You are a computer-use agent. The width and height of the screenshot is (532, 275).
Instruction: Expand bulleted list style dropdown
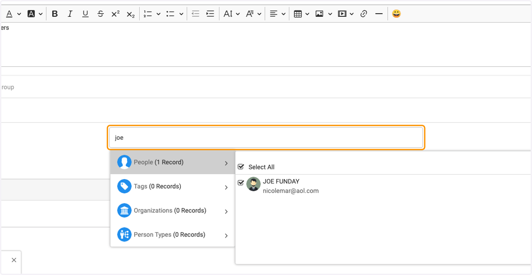181,14
